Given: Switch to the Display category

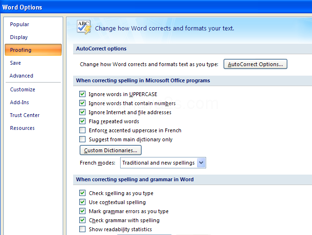Looking at the screenshot, I should tap(19, 37).
